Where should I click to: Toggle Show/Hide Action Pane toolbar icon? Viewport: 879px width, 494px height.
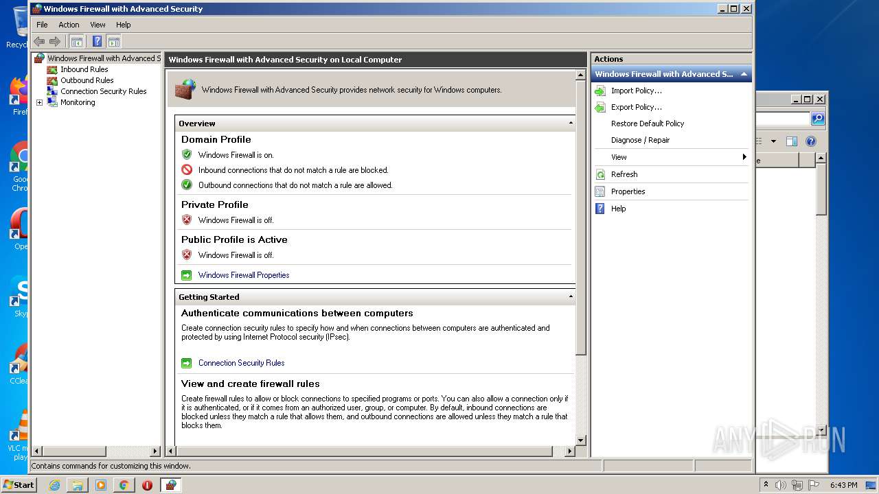point(114,41)
